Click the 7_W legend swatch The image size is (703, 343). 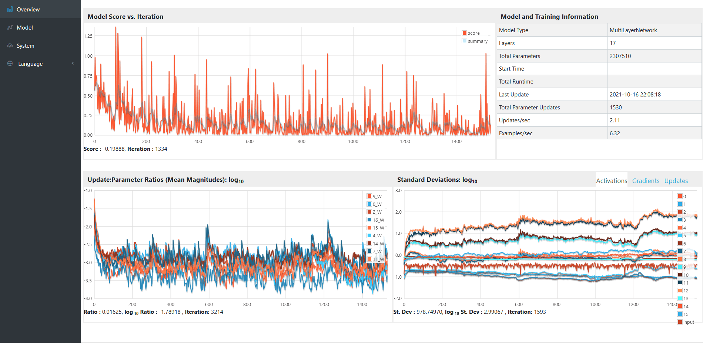click(369, 251)
